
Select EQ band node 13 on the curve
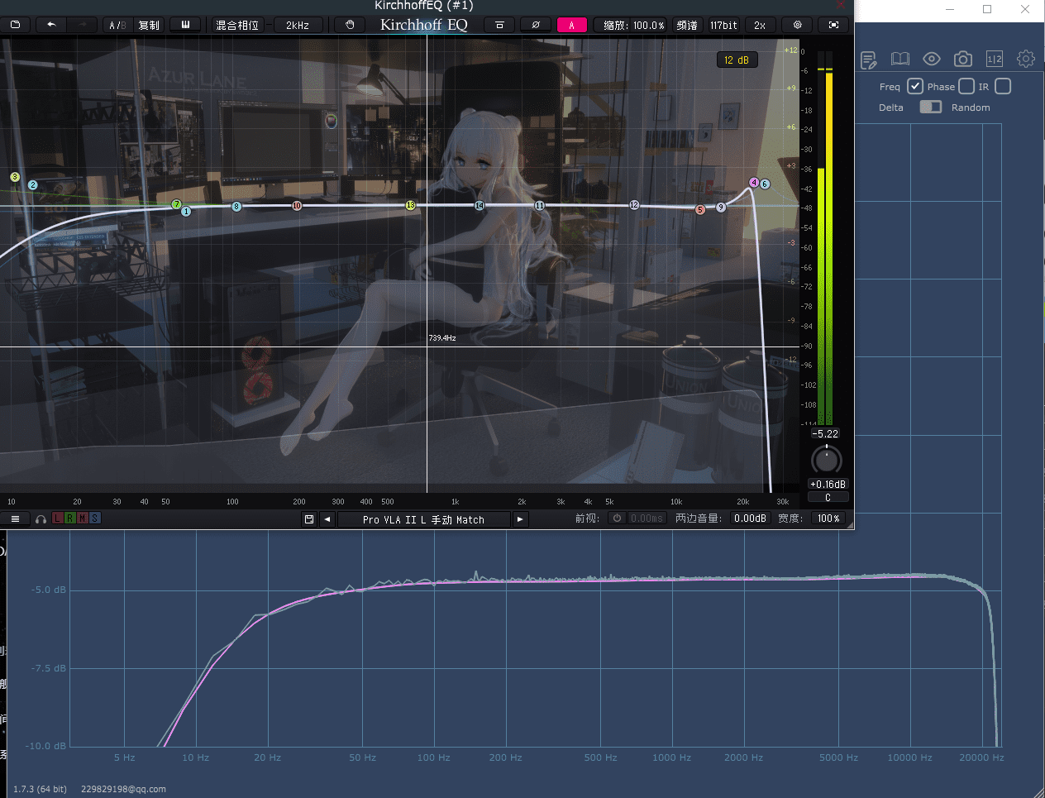click(x=410, y=205)
